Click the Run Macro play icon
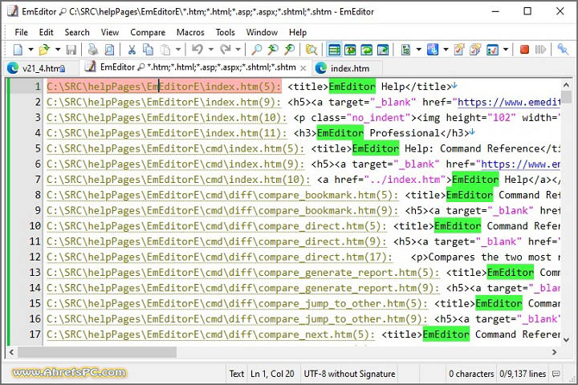Viewport: 578px width, 385px height. (540, 50)
